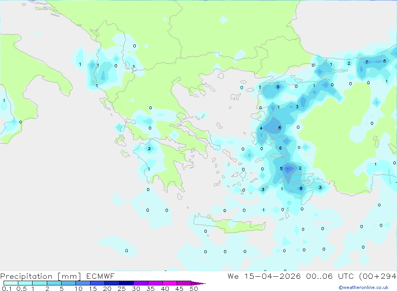Click the 'Precipitation [mm]' title text

click(40, 276)
